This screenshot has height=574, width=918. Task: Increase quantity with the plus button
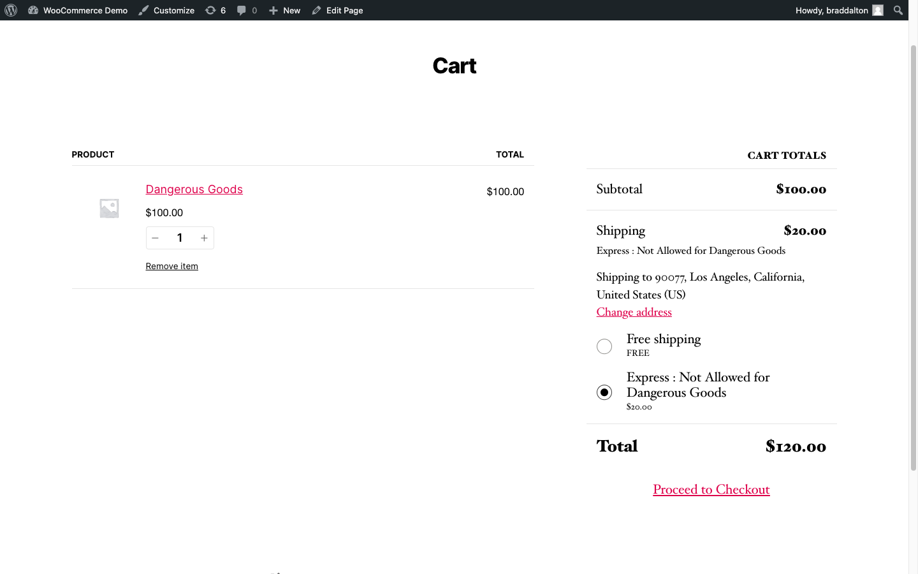[204, 238]
